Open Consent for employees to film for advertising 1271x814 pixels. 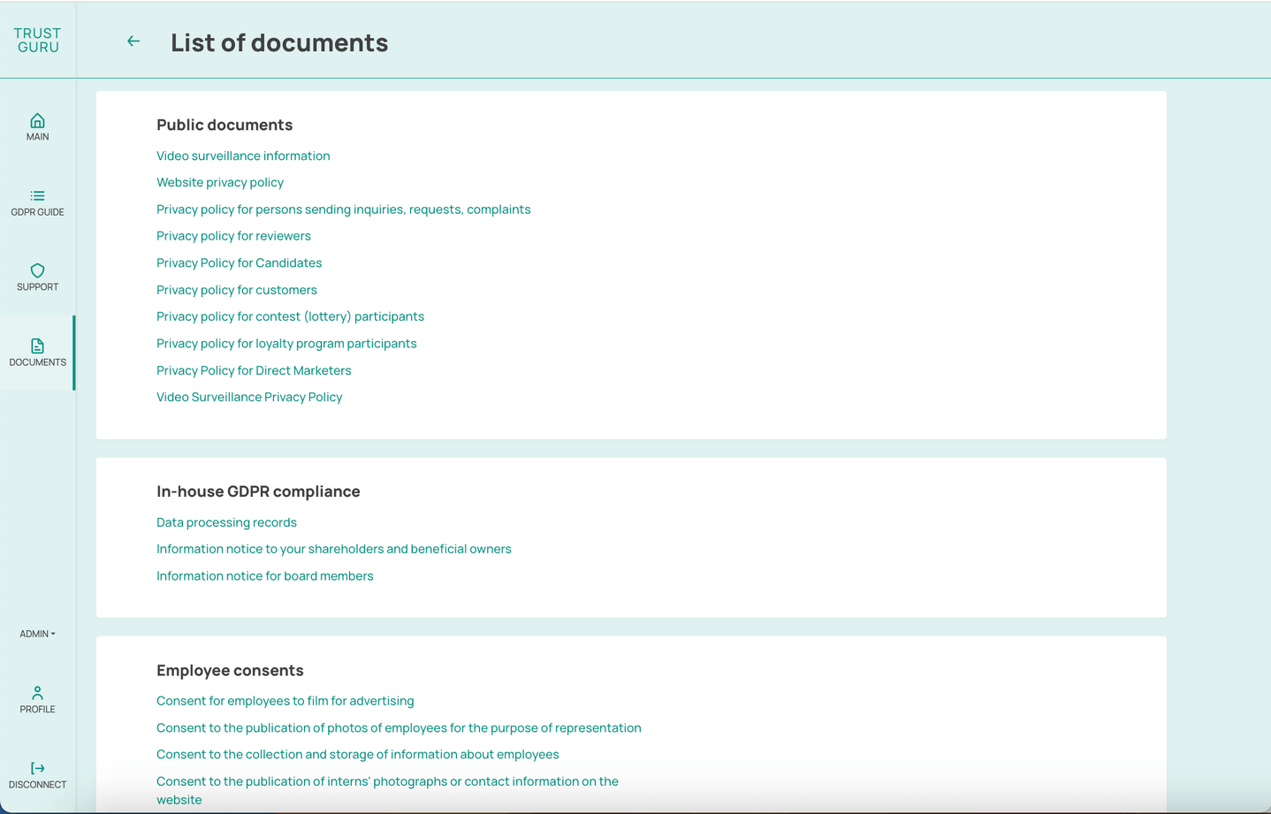285,701
